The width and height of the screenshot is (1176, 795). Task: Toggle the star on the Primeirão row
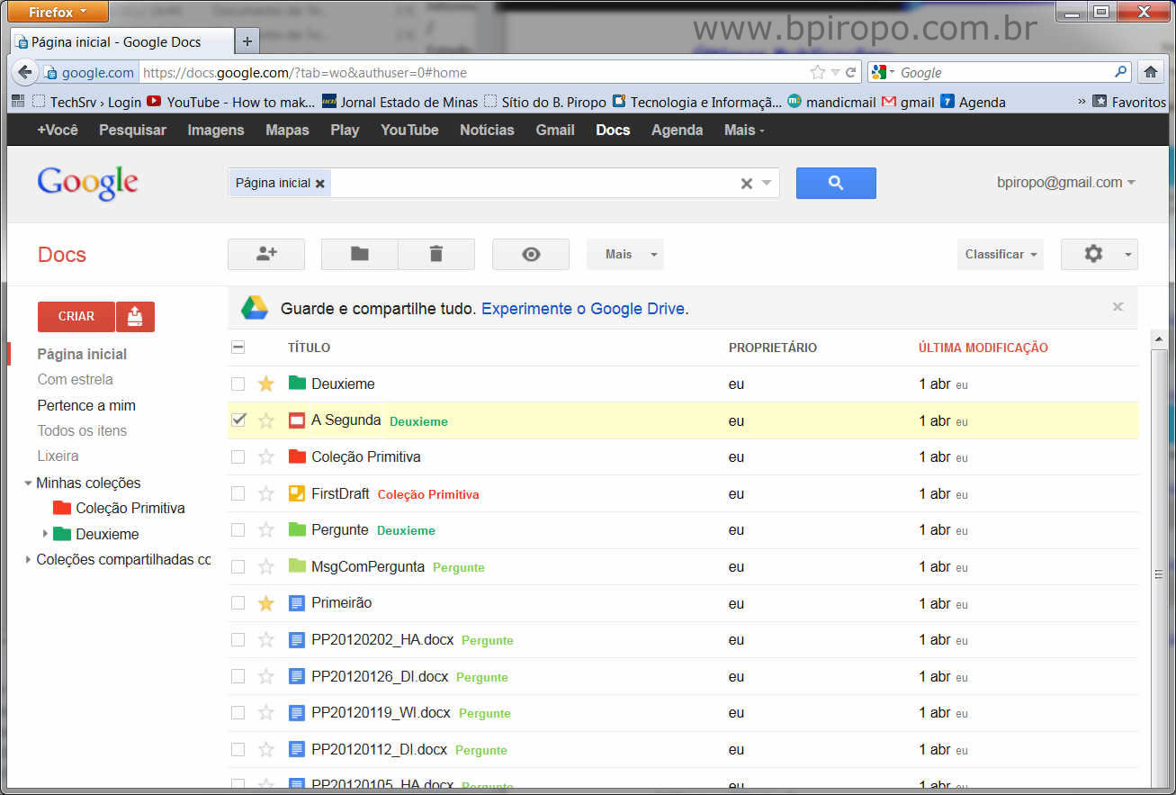pyautogui.click(x=265, y=603)
